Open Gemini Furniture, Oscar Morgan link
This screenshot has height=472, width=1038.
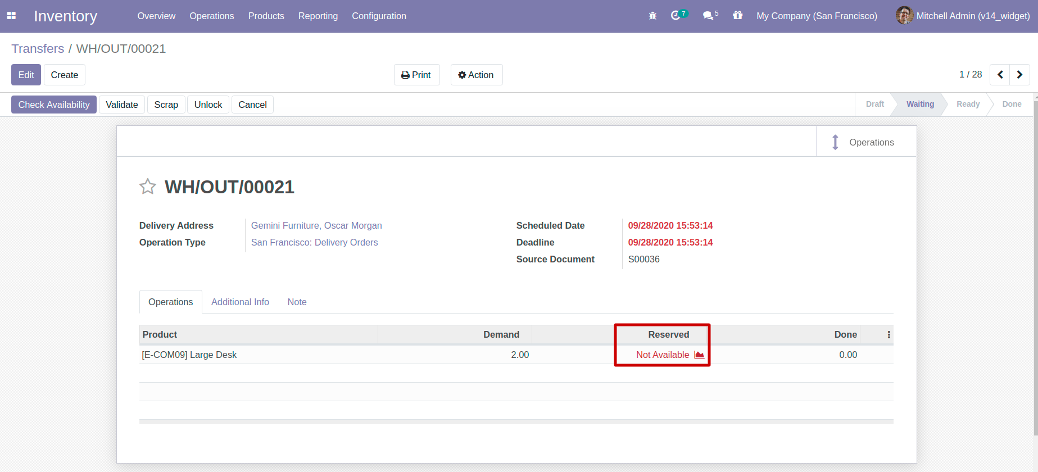click(x=316, y=225)
